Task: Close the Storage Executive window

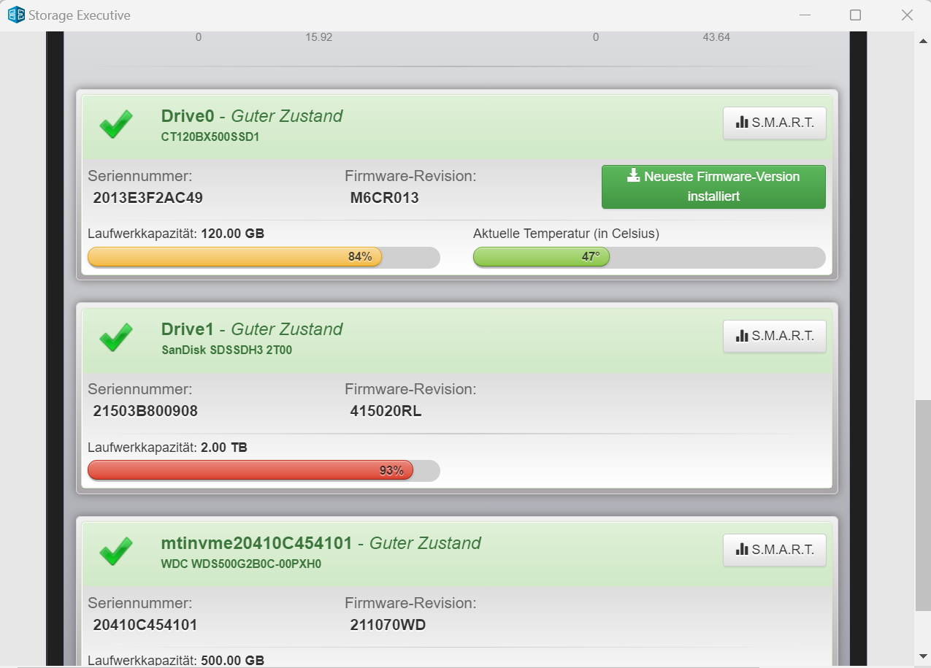Action: pos(906,15)
